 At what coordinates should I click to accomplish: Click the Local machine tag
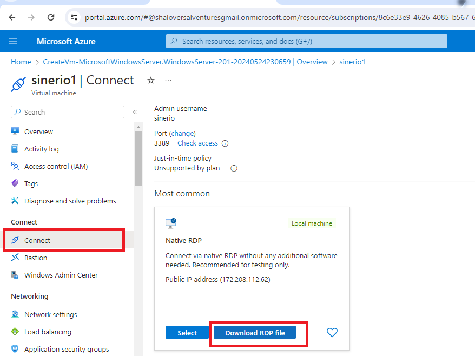(312, 223)
